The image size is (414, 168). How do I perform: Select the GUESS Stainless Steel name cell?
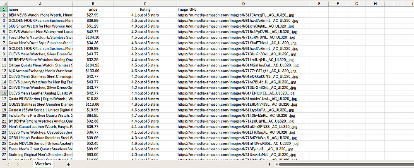click(x=40, y=104)
